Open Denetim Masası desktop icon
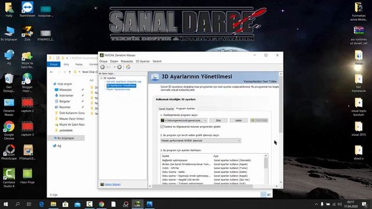 click(x=9, y=107)
